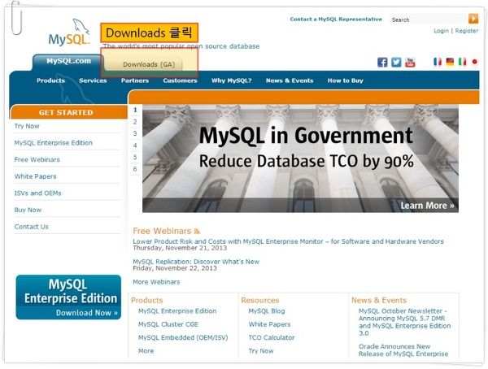Open the Free Webinars RSS feed icon
488x369 pixels.
point(197,231)
